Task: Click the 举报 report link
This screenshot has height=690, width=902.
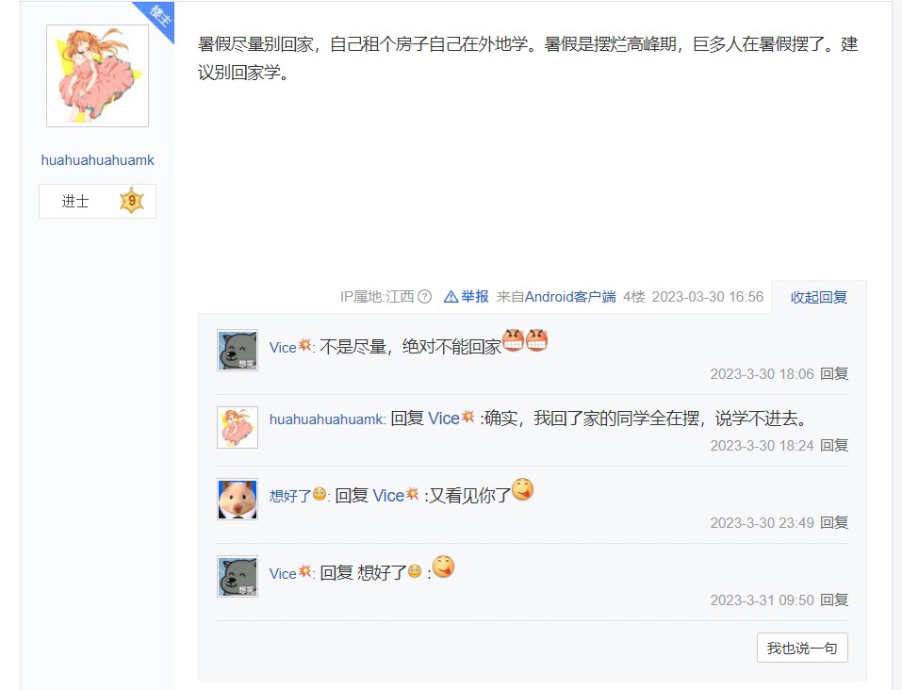Action: click(475, 297)
